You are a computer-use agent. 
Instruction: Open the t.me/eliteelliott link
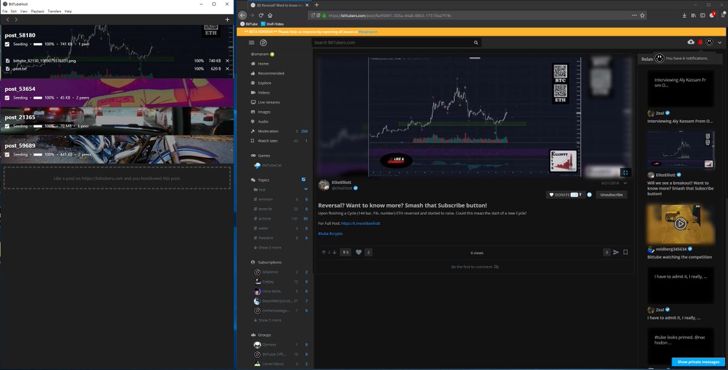tap(360, 223)
